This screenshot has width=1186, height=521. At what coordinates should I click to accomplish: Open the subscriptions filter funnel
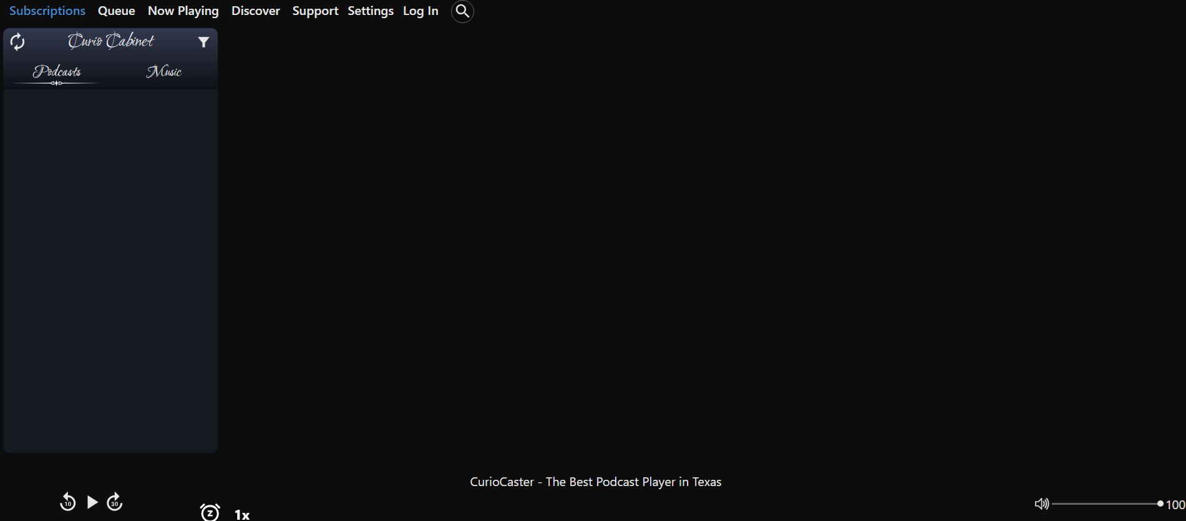(x=203, y=42)
